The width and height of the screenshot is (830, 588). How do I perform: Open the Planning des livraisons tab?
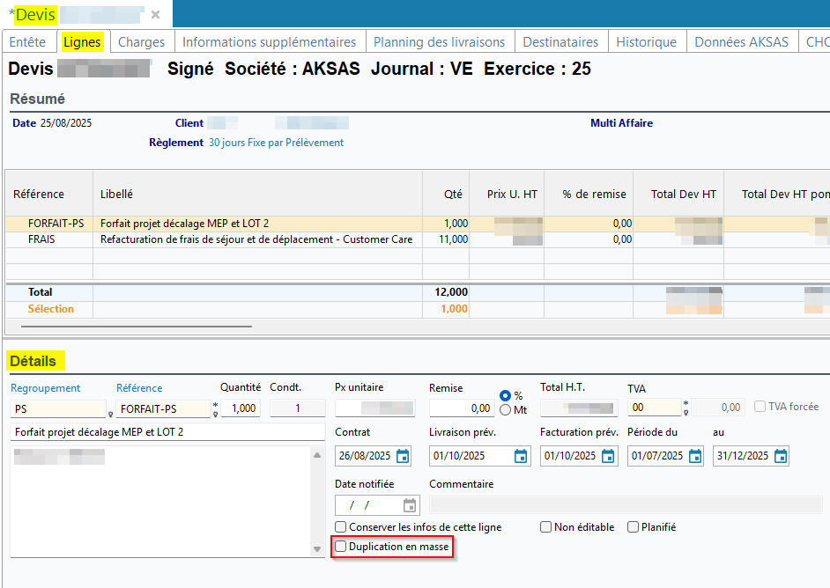pyautogui.click(x=439, y=41)
